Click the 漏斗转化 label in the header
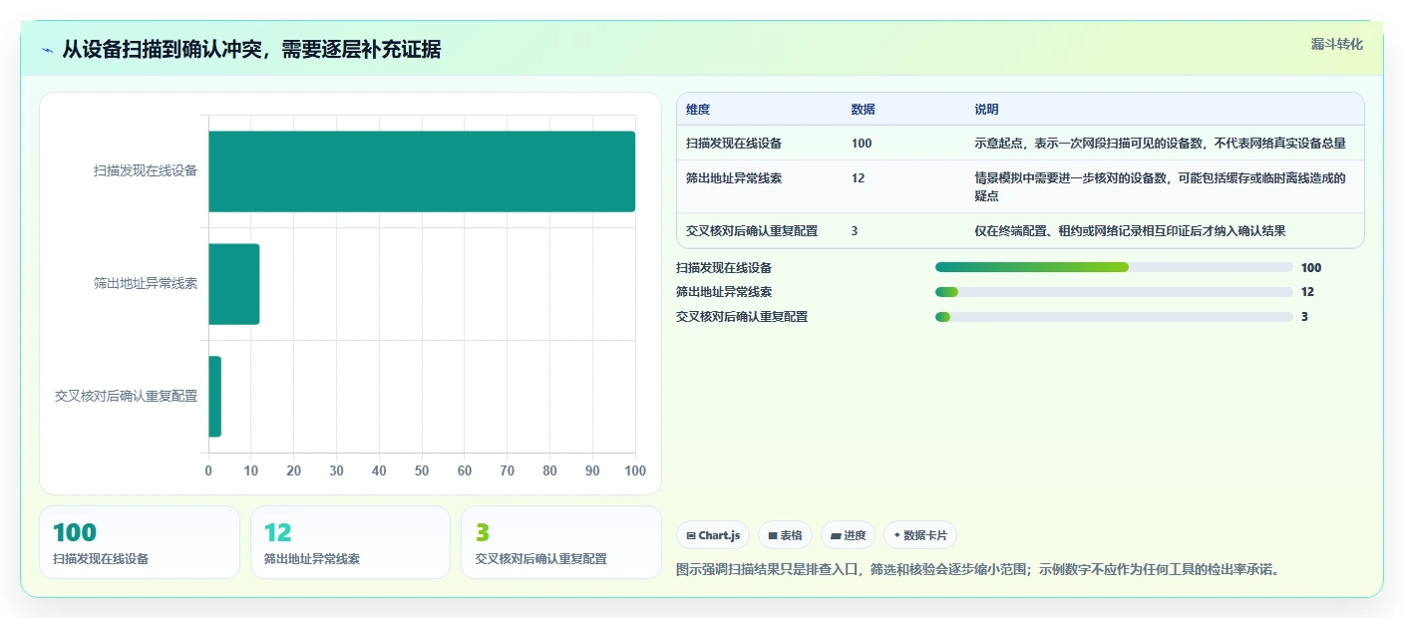 click(1336, 44)
